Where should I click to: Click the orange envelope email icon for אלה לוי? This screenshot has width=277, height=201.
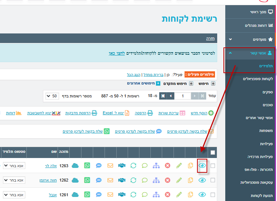(x=110, y=166)
